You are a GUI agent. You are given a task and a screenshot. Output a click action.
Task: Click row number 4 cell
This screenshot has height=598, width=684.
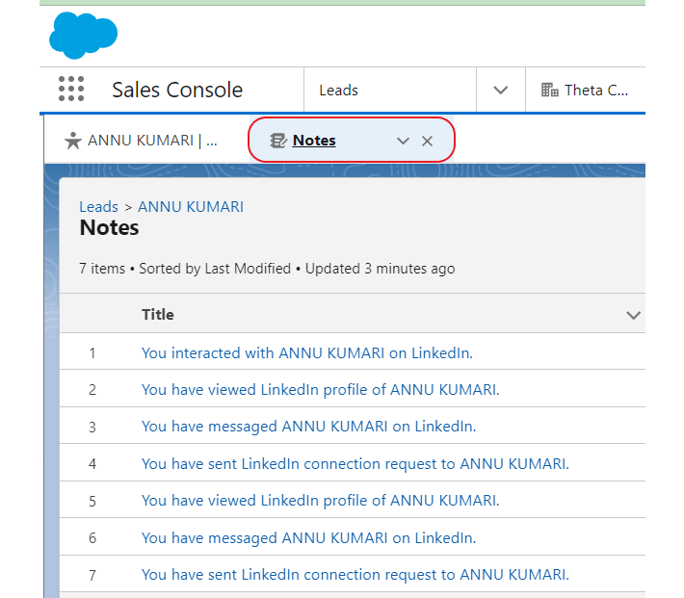[x=92, y=463]
